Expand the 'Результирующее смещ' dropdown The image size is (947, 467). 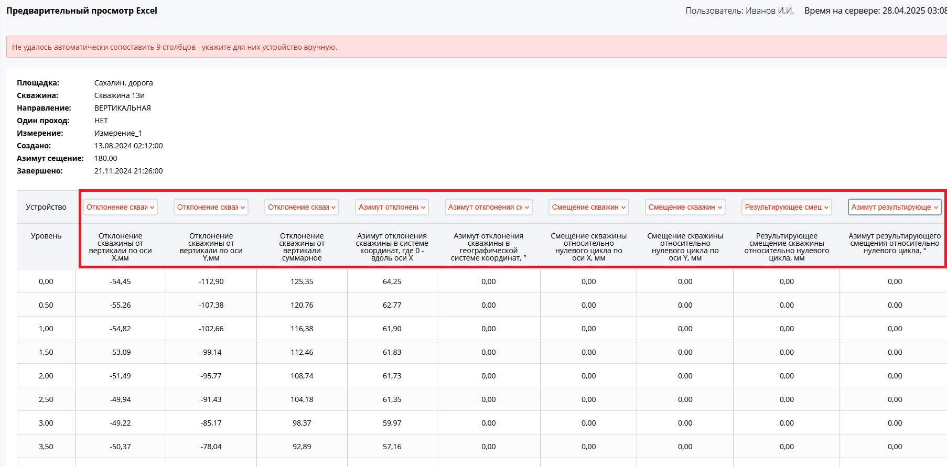(x=787, y=207)
